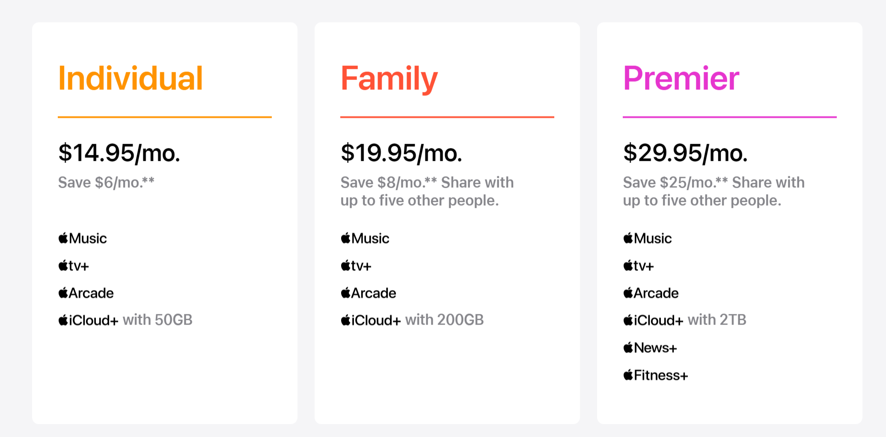Click the Individual plan heading
886x437 pixels.
click(x=131, y=78)
